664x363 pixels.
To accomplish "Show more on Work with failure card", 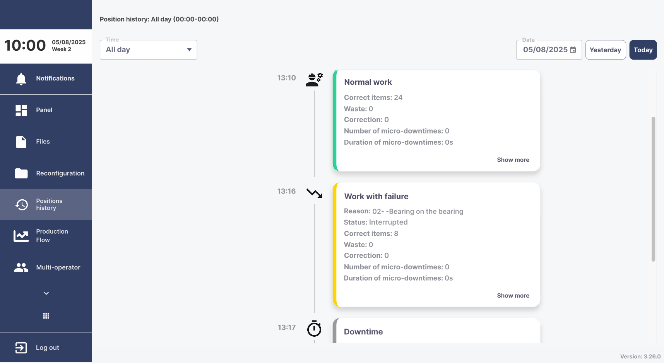I will (513, 296).
